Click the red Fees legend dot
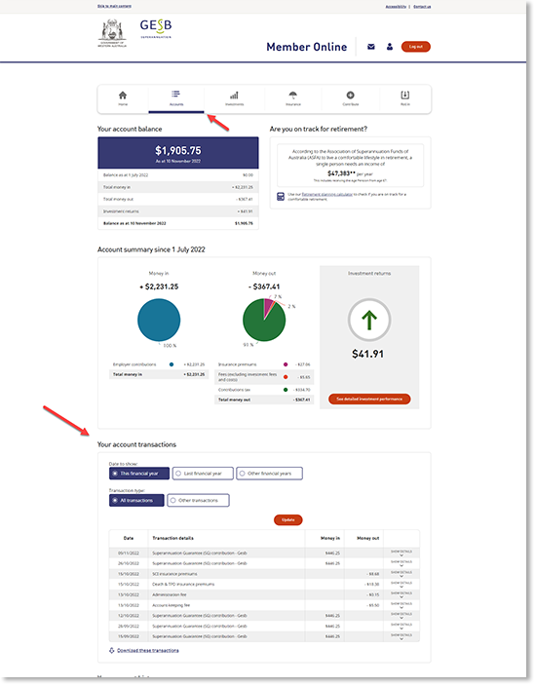This screenshot has width=536, height=687. point(287,378)
